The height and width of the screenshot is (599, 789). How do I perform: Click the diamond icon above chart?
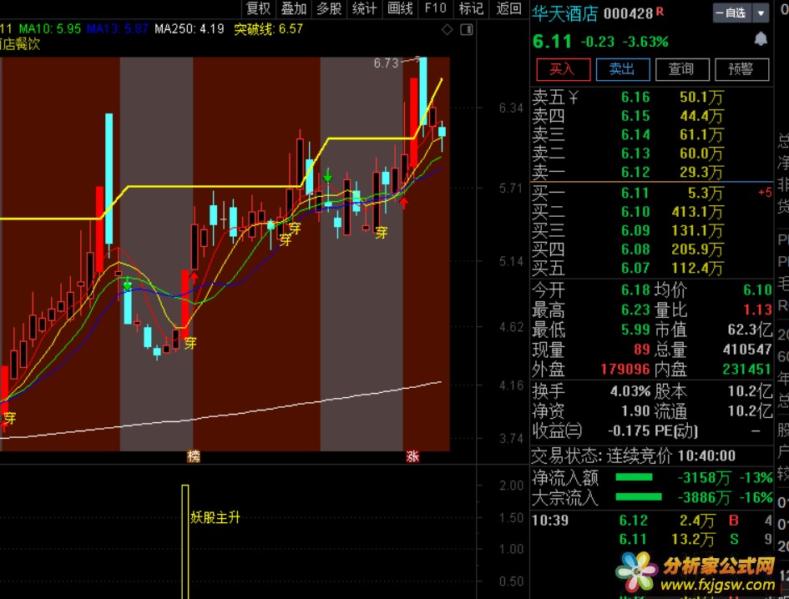click(447, 30)
